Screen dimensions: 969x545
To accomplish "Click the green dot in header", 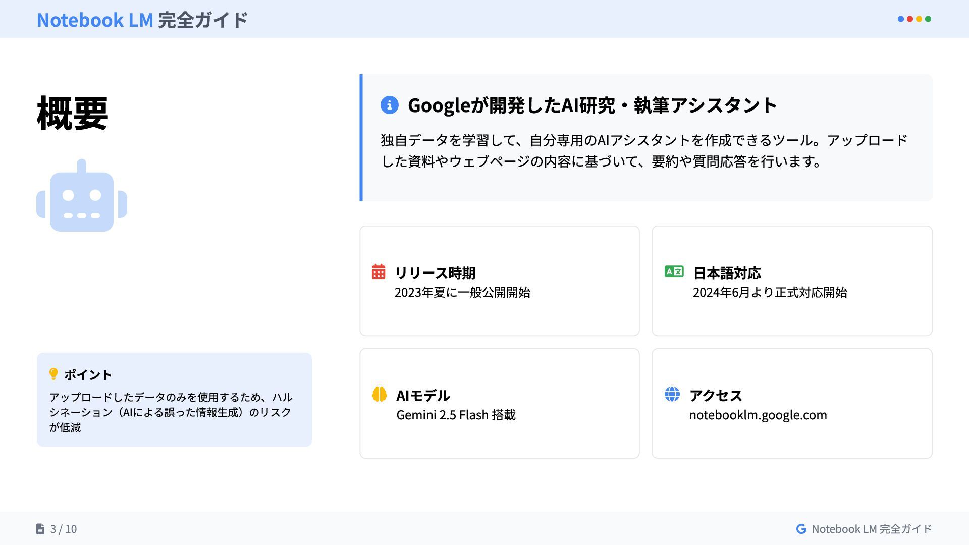I will point(928,19).
